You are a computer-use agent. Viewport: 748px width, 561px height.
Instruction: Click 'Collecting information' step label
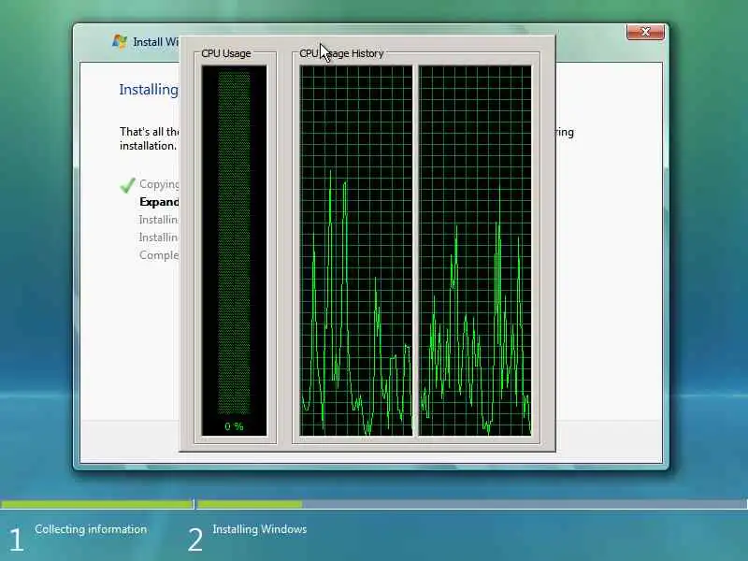(91, 529)
